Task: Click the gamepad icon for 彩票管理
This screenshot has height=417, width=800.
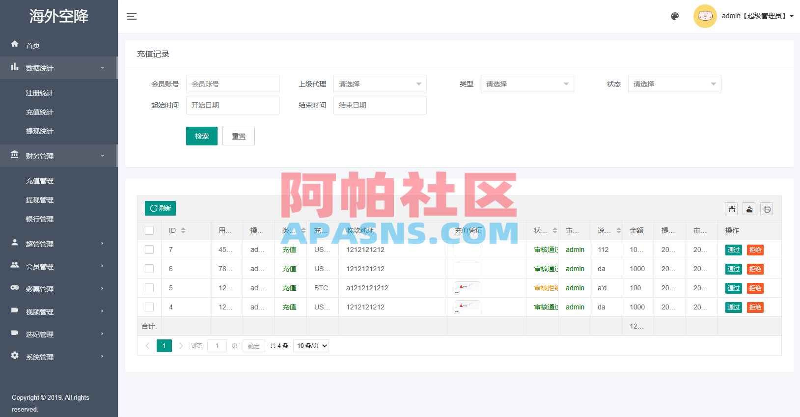Action: (x=15, y=288)
